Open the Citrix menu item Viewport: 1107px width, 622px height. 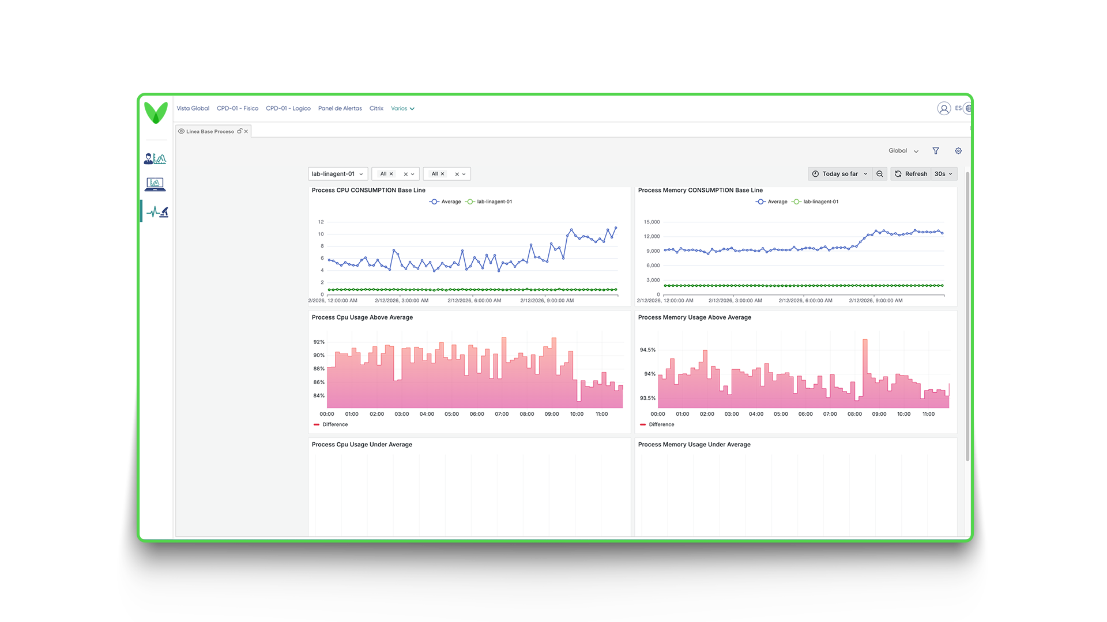tap(376, 108)
